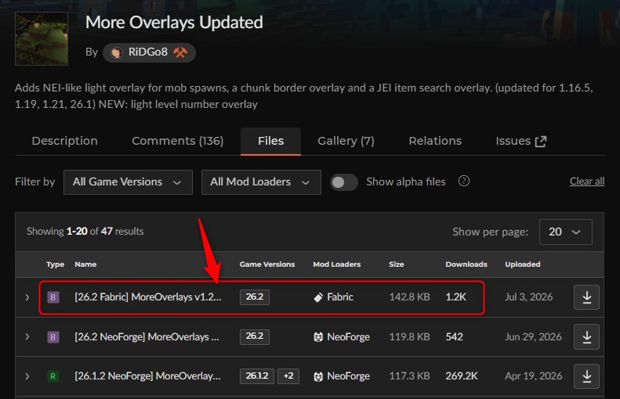The height and width of the screenshot is (399, 620).
Task: Click the 117.3 KB size value
Action: 409,376
